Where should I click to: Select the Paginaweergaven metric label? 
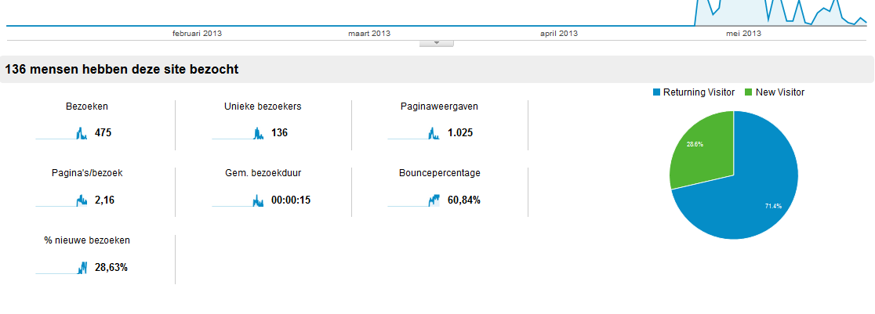click(x=439, y=106)
